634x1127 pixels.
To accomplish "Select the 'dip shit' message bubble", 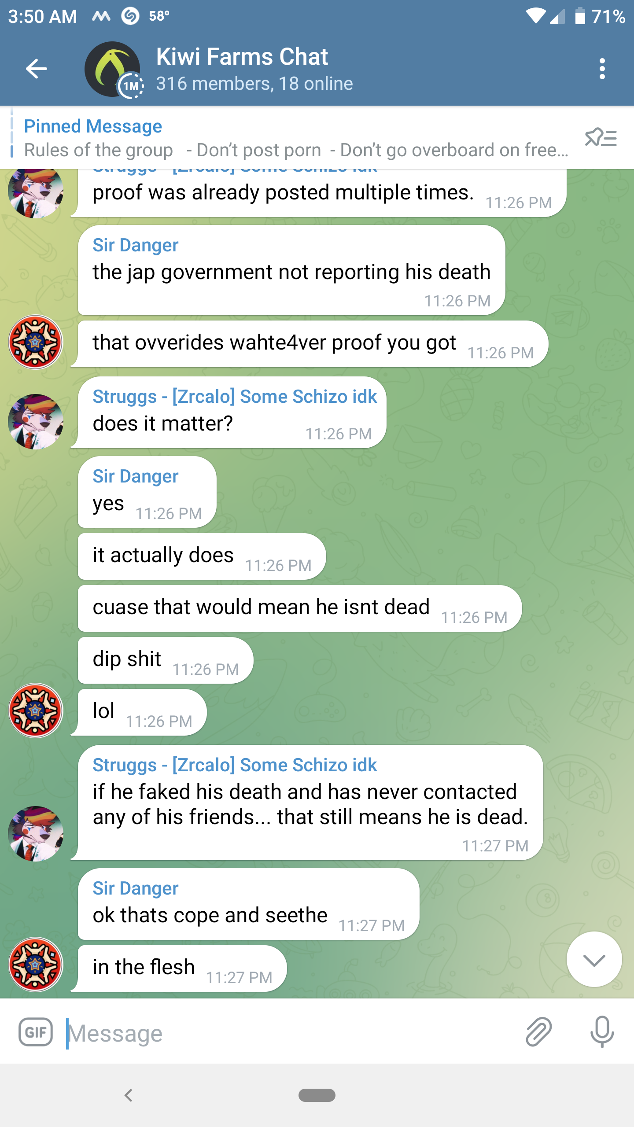I will pos(166,660).
